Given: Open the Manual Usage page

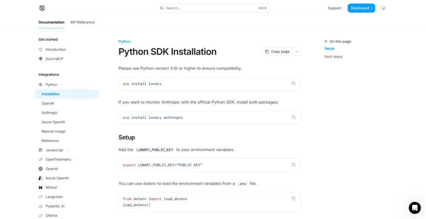Looking at the screenshot, I should 54,131.
